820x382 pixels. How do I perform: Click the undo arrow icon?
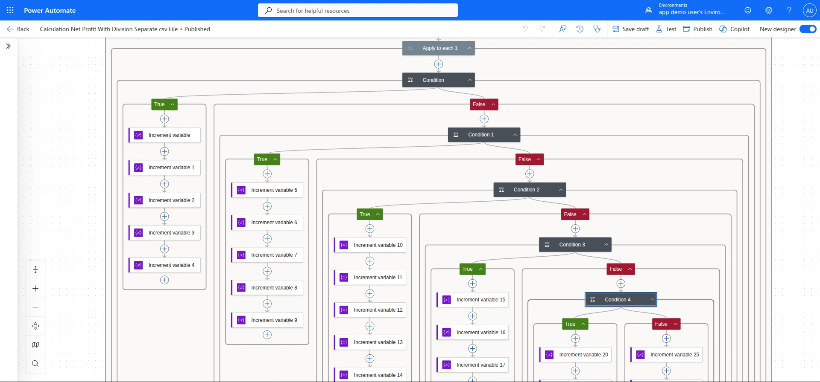coord(525,29)
